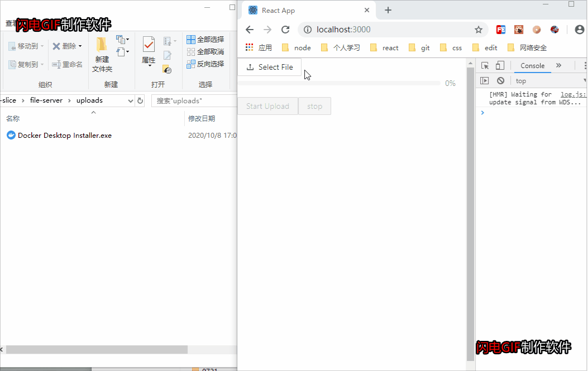Viewport: 588px width, 371px height.
Task: Click the browser forward arrow
Action: [267, 30]
